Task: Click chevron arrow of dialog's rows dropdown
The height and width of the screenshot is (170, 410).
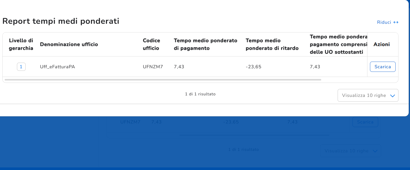Action: [392, 96]
